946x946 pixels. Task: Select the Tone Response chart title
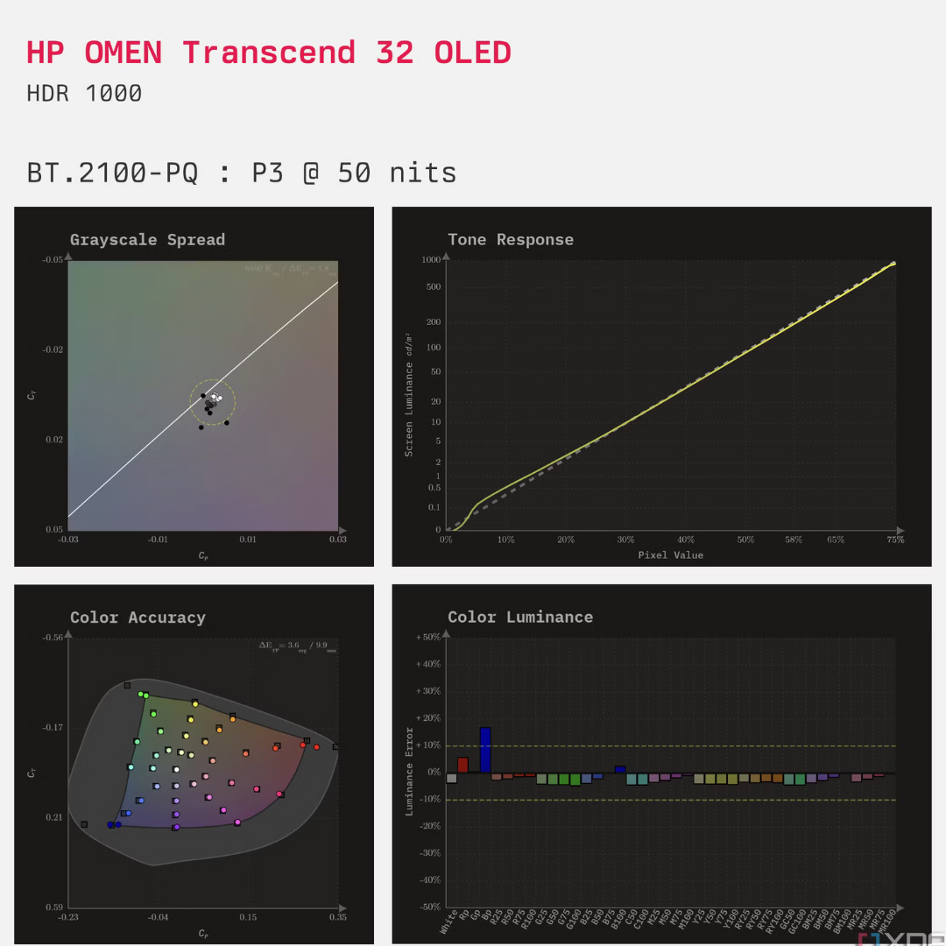511,239
